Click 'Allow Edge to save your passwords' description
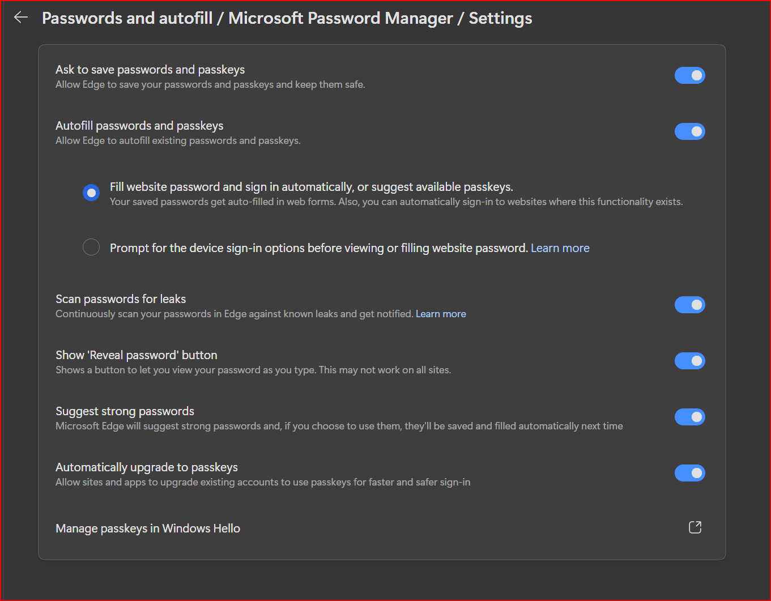 click(x=210, y=84)
